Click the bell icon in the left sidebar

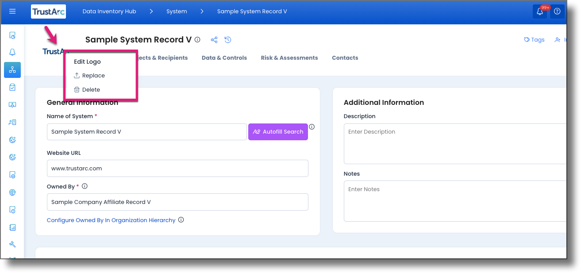coord(12,52)
